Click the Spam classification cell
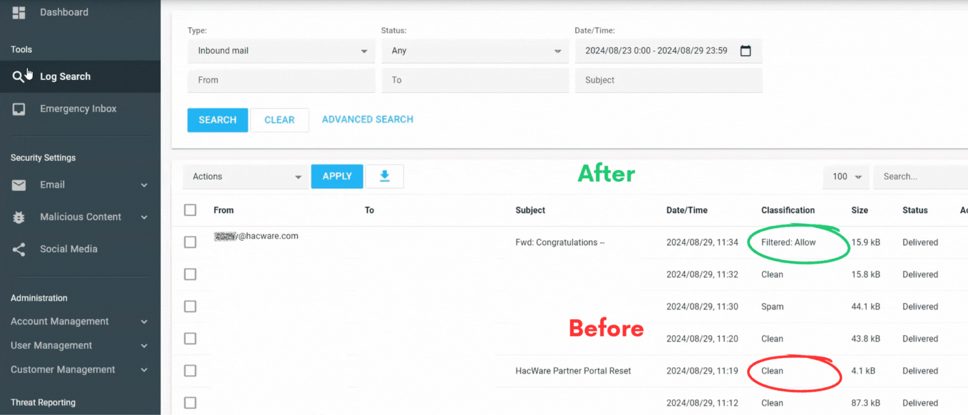Screen dimensions: 968x415 point(773,306)
